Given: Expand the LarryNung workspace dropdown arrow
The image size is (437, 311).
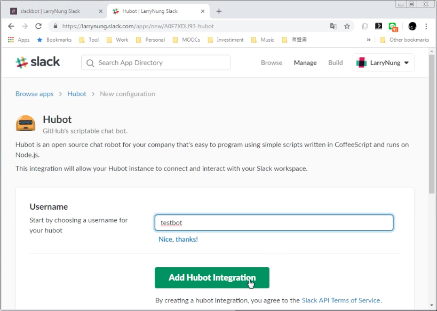Looking at the screenshot, I should (x=407, y=63).
